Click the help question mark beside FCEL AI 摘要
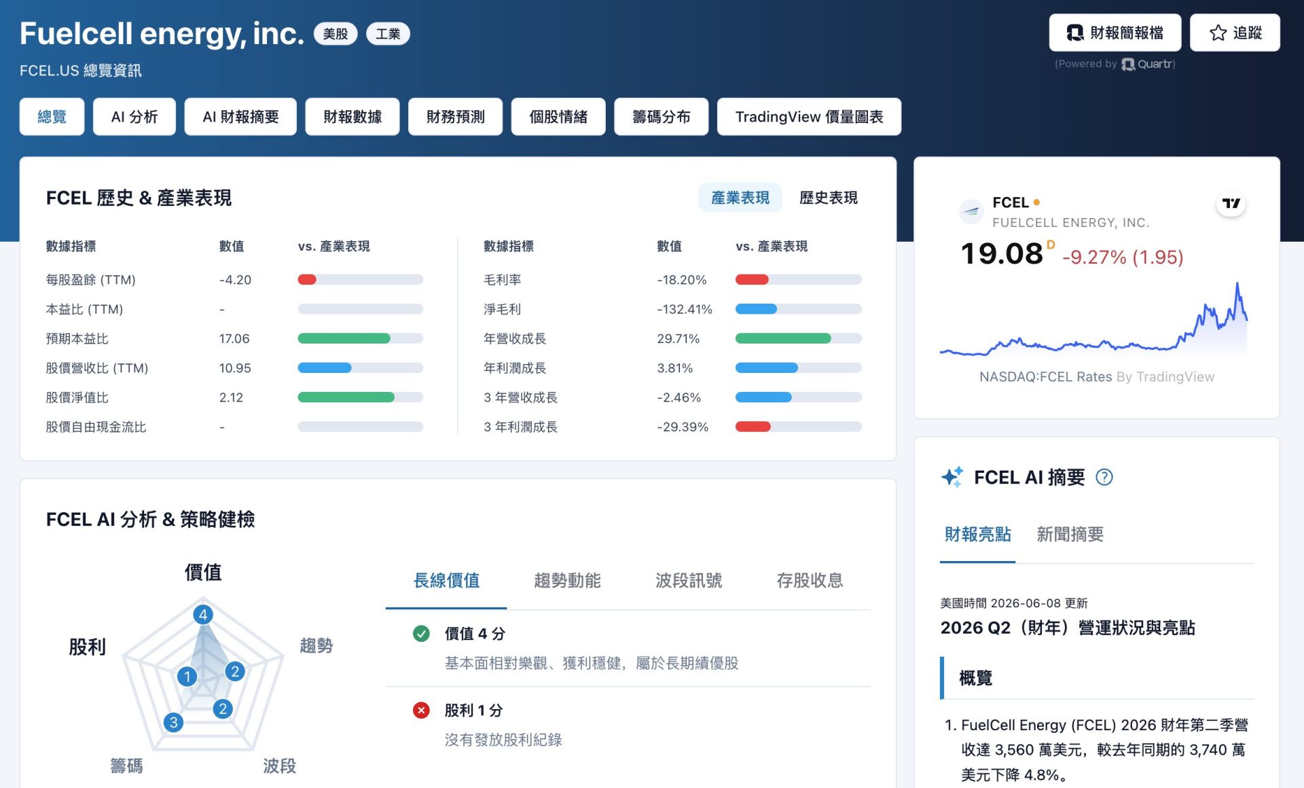1304x788 pixels. click(1104, 478)
